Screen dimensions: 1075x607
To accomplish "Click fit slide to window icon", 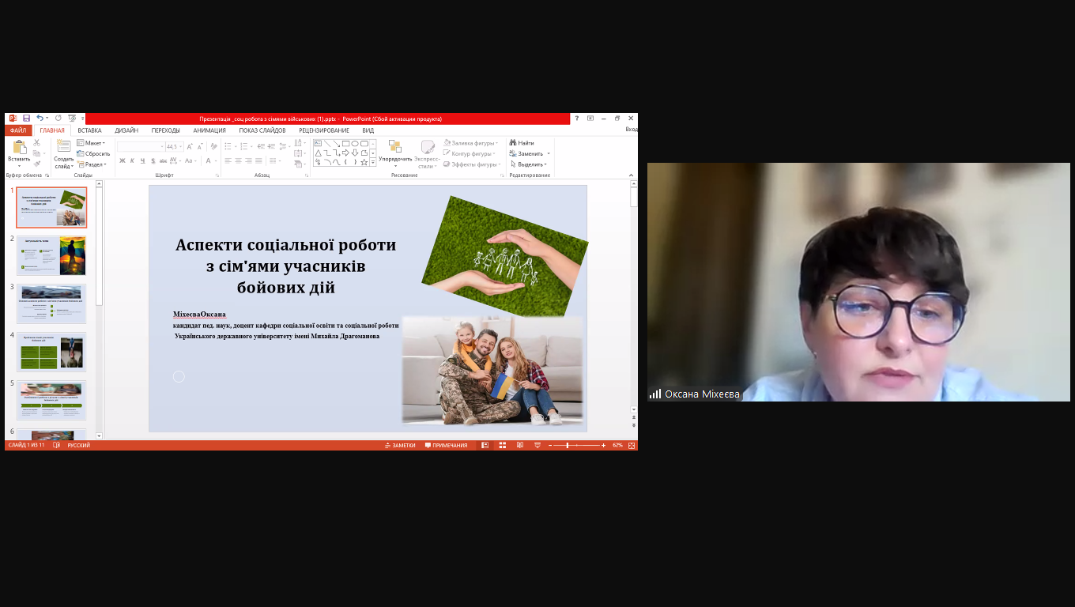I will click(631, 445).
